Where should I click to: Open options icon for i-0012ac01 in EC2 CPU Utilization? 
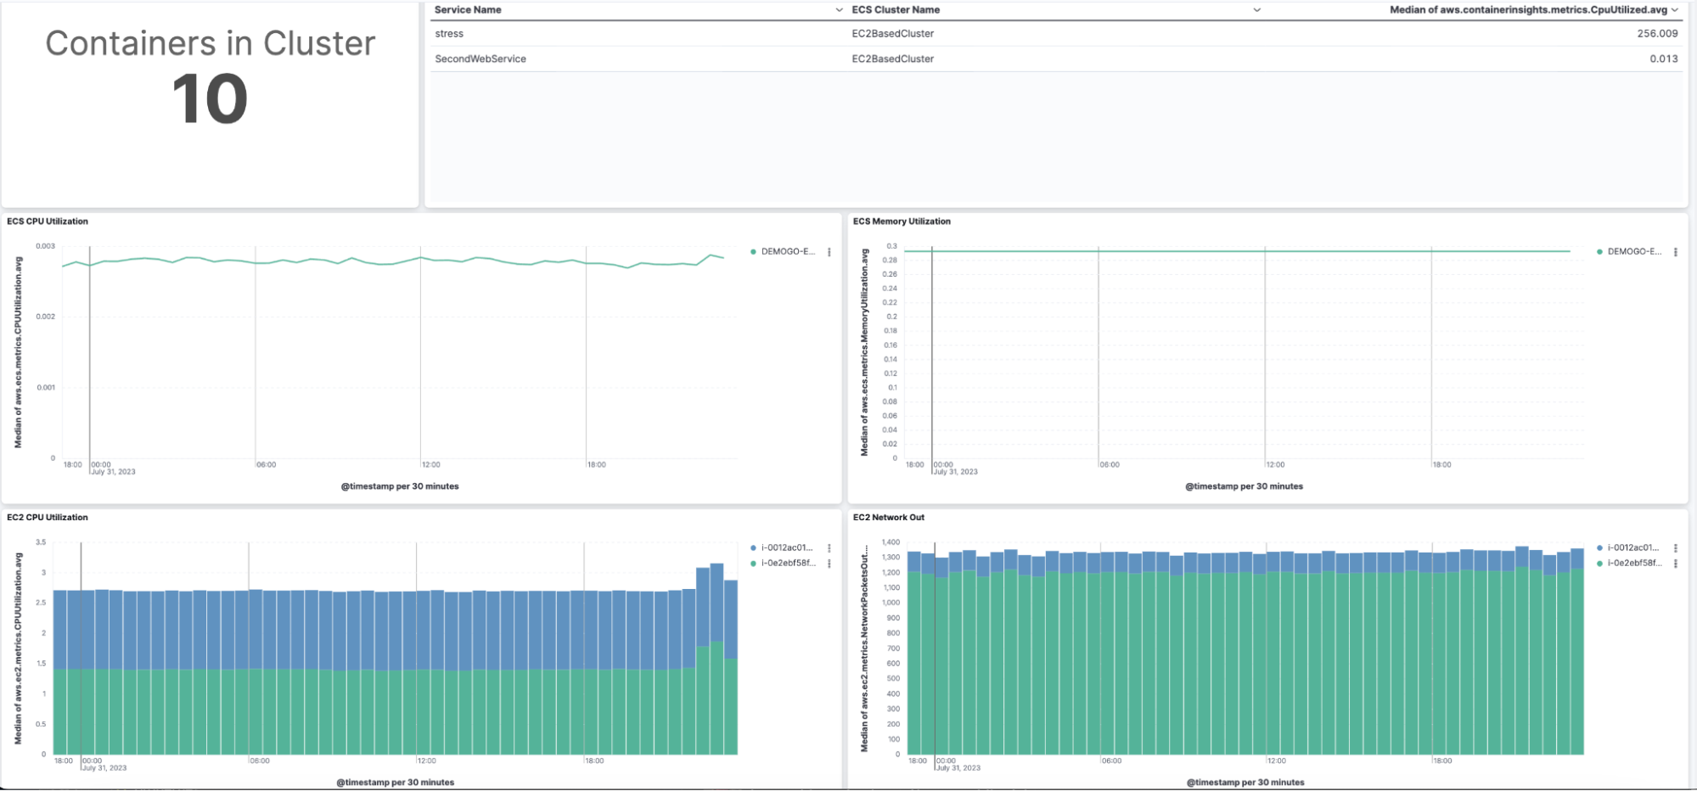point(829,548)
